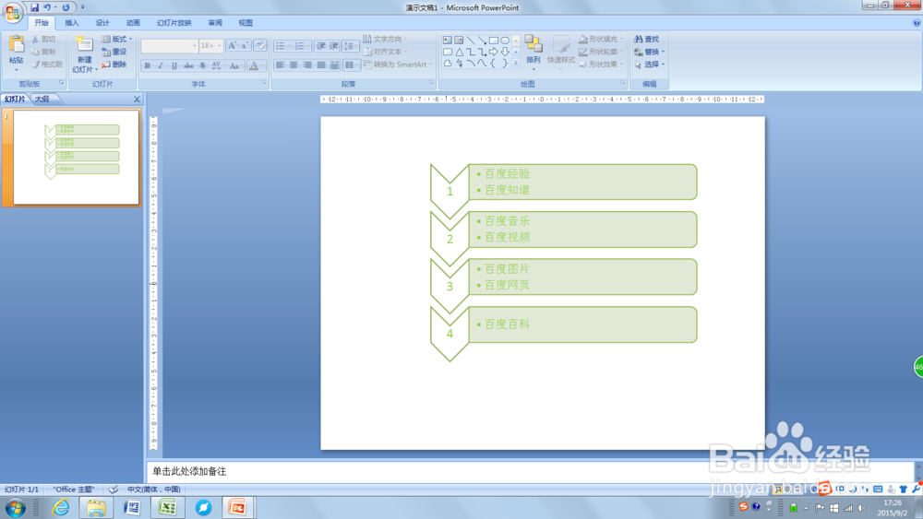Click the Paste (粘贴) icon
This screenshot has width=923, height=519.
pos(16,44)
